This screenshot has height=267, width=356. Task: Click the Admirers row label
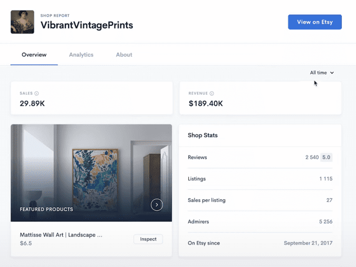coord(198,221)
